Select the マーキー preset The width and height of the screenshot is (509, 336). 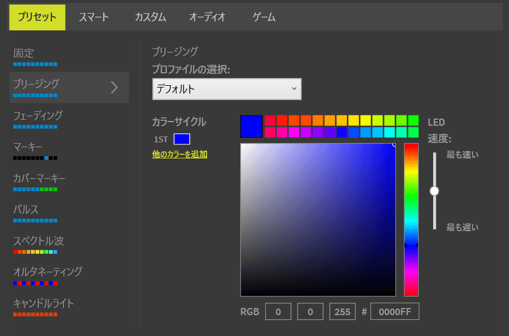[x=35, y=150]
